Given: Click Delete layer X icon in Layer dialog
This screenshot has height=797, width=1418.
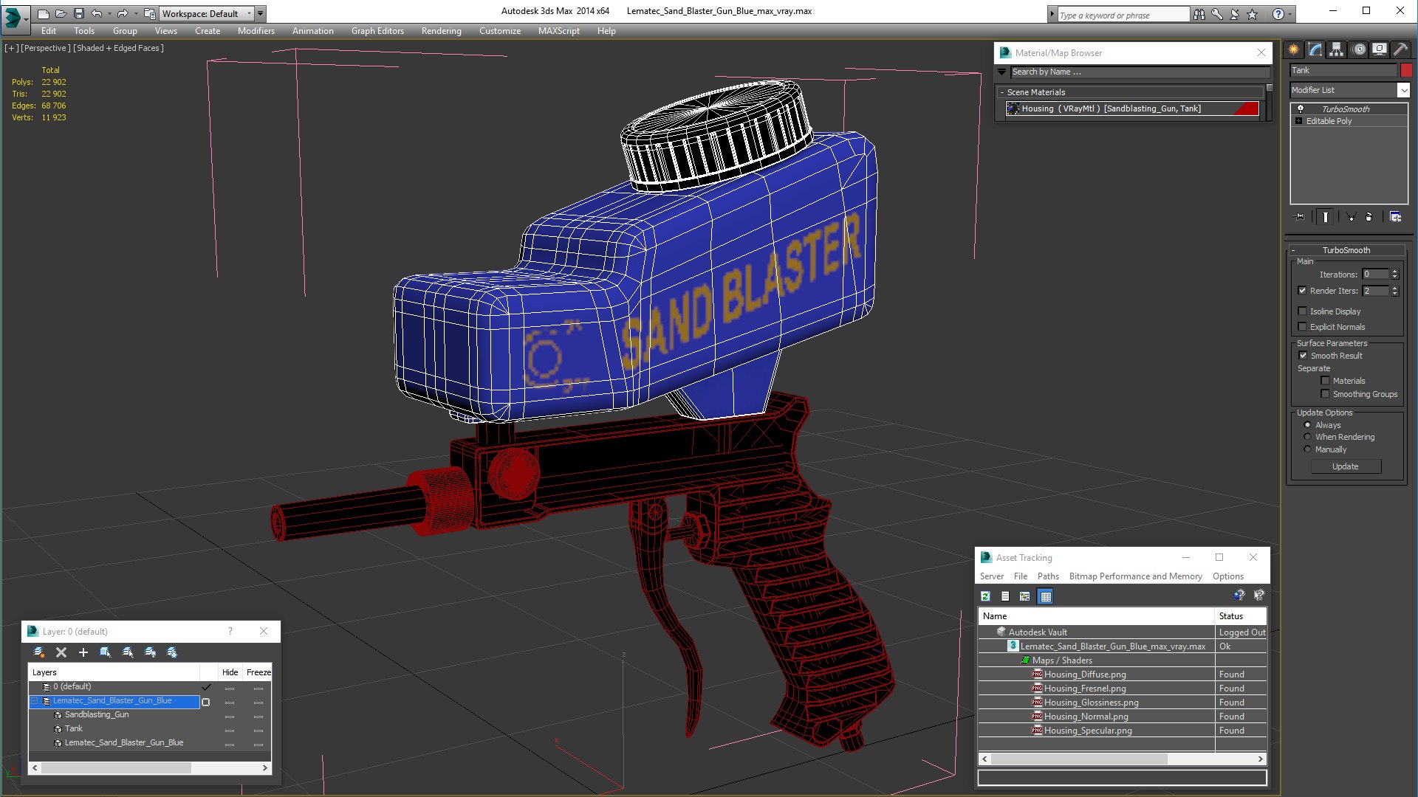Looking at the screenshot, I should pyautogui.click(x=61, y=652).
